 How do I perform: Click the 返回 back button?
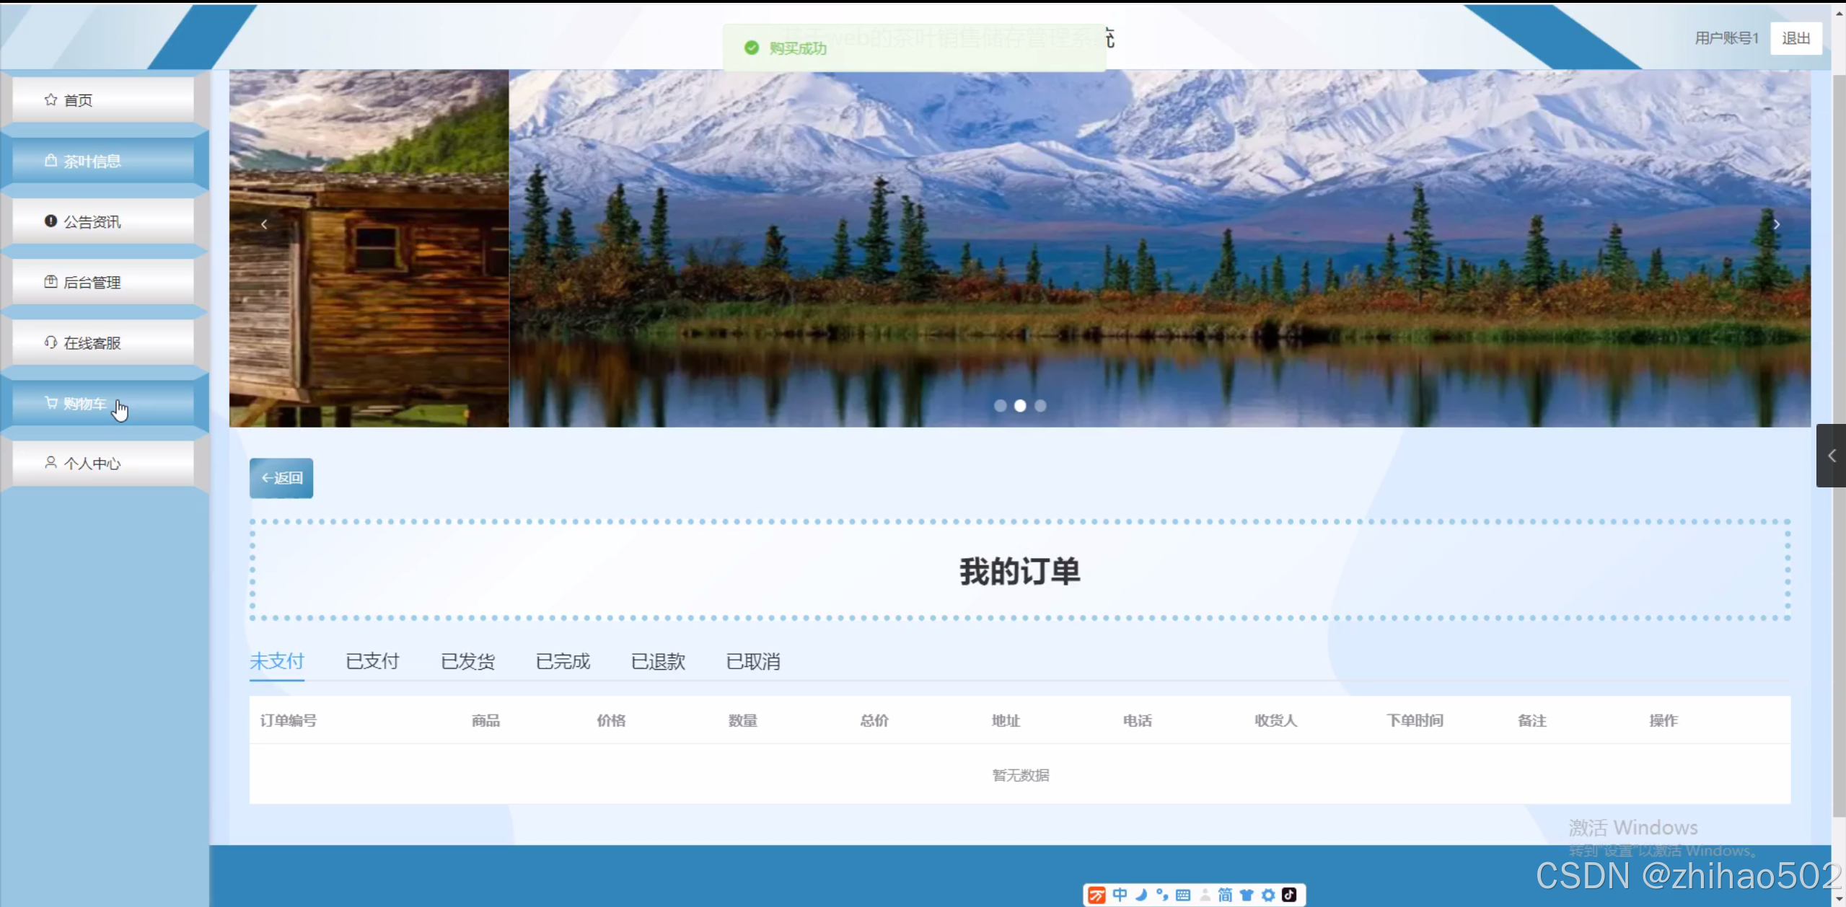(281, 477)
